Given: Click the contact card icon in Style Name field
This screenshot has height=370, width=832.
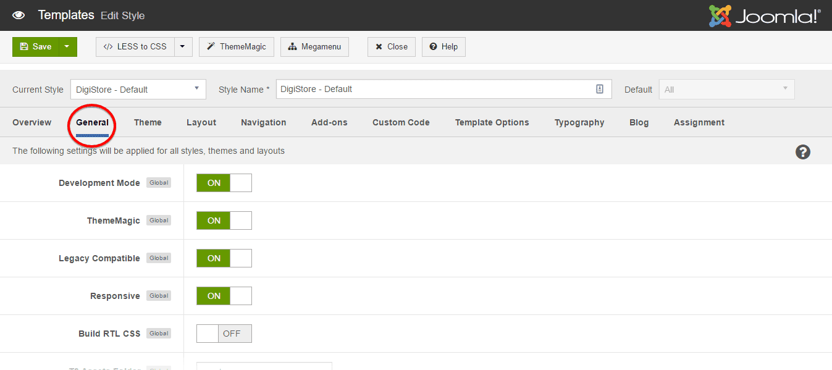Looking at the screenshot, I should point(599,89).
